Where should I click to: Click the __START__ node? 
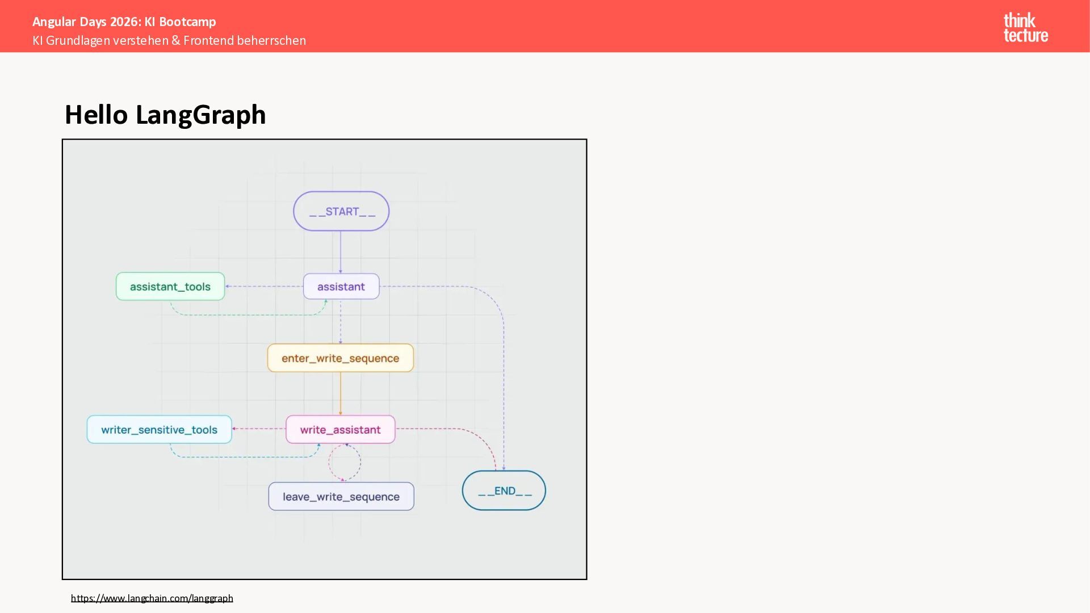341,211
